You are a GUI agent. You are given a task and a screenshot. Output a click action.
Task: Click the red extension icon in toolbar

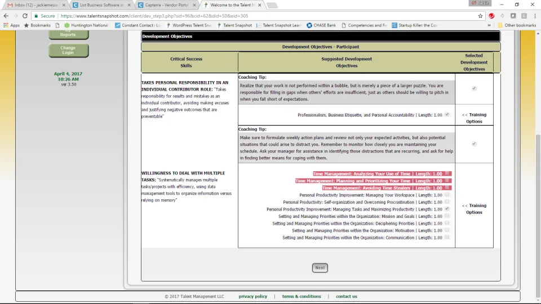[x=491, y=16]
